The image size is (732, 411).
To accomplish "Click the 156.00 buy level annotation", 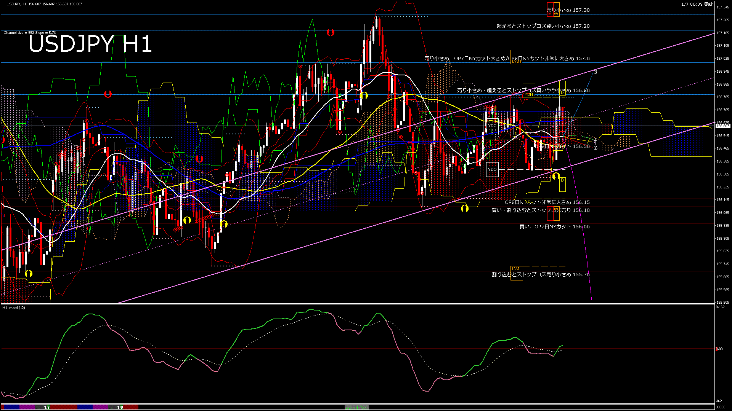I will click(554, 226).
